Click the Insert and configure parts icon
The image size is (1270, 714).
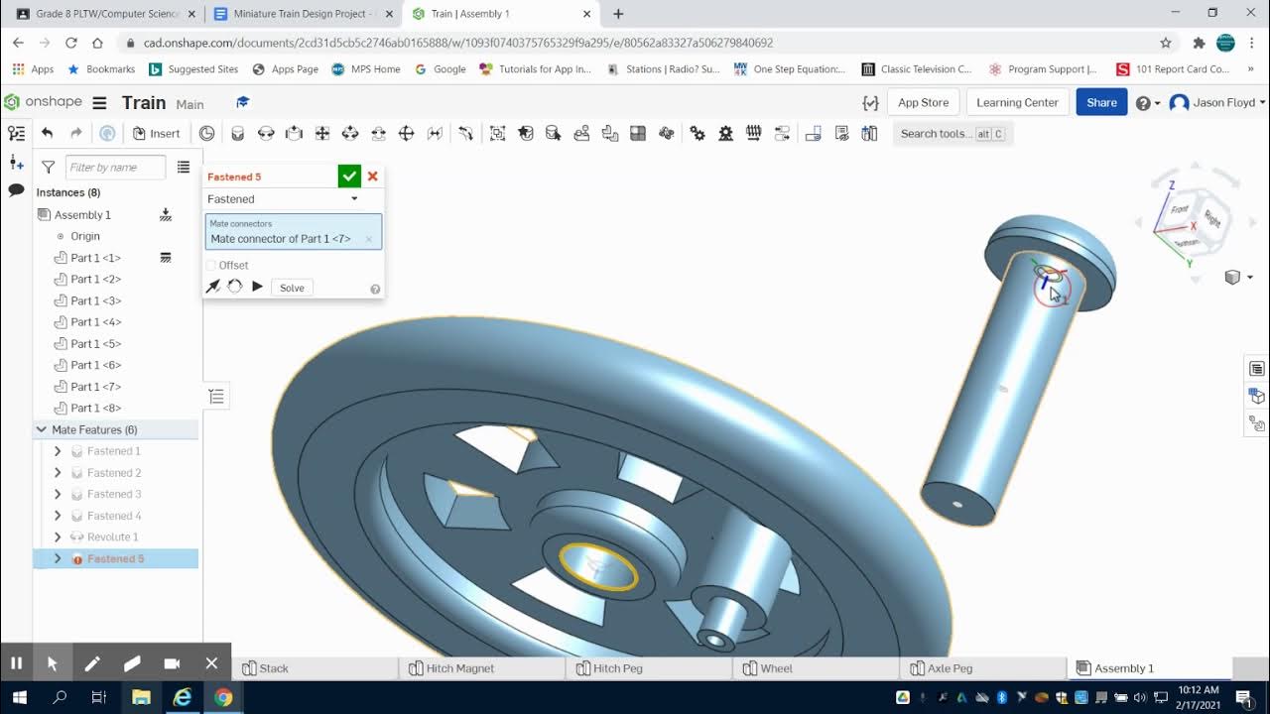point(16,163)
